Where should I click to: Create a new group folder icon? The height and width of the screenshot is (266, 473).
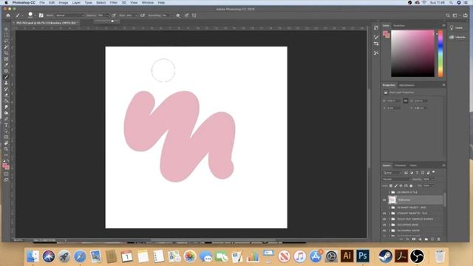click(426, 239)
